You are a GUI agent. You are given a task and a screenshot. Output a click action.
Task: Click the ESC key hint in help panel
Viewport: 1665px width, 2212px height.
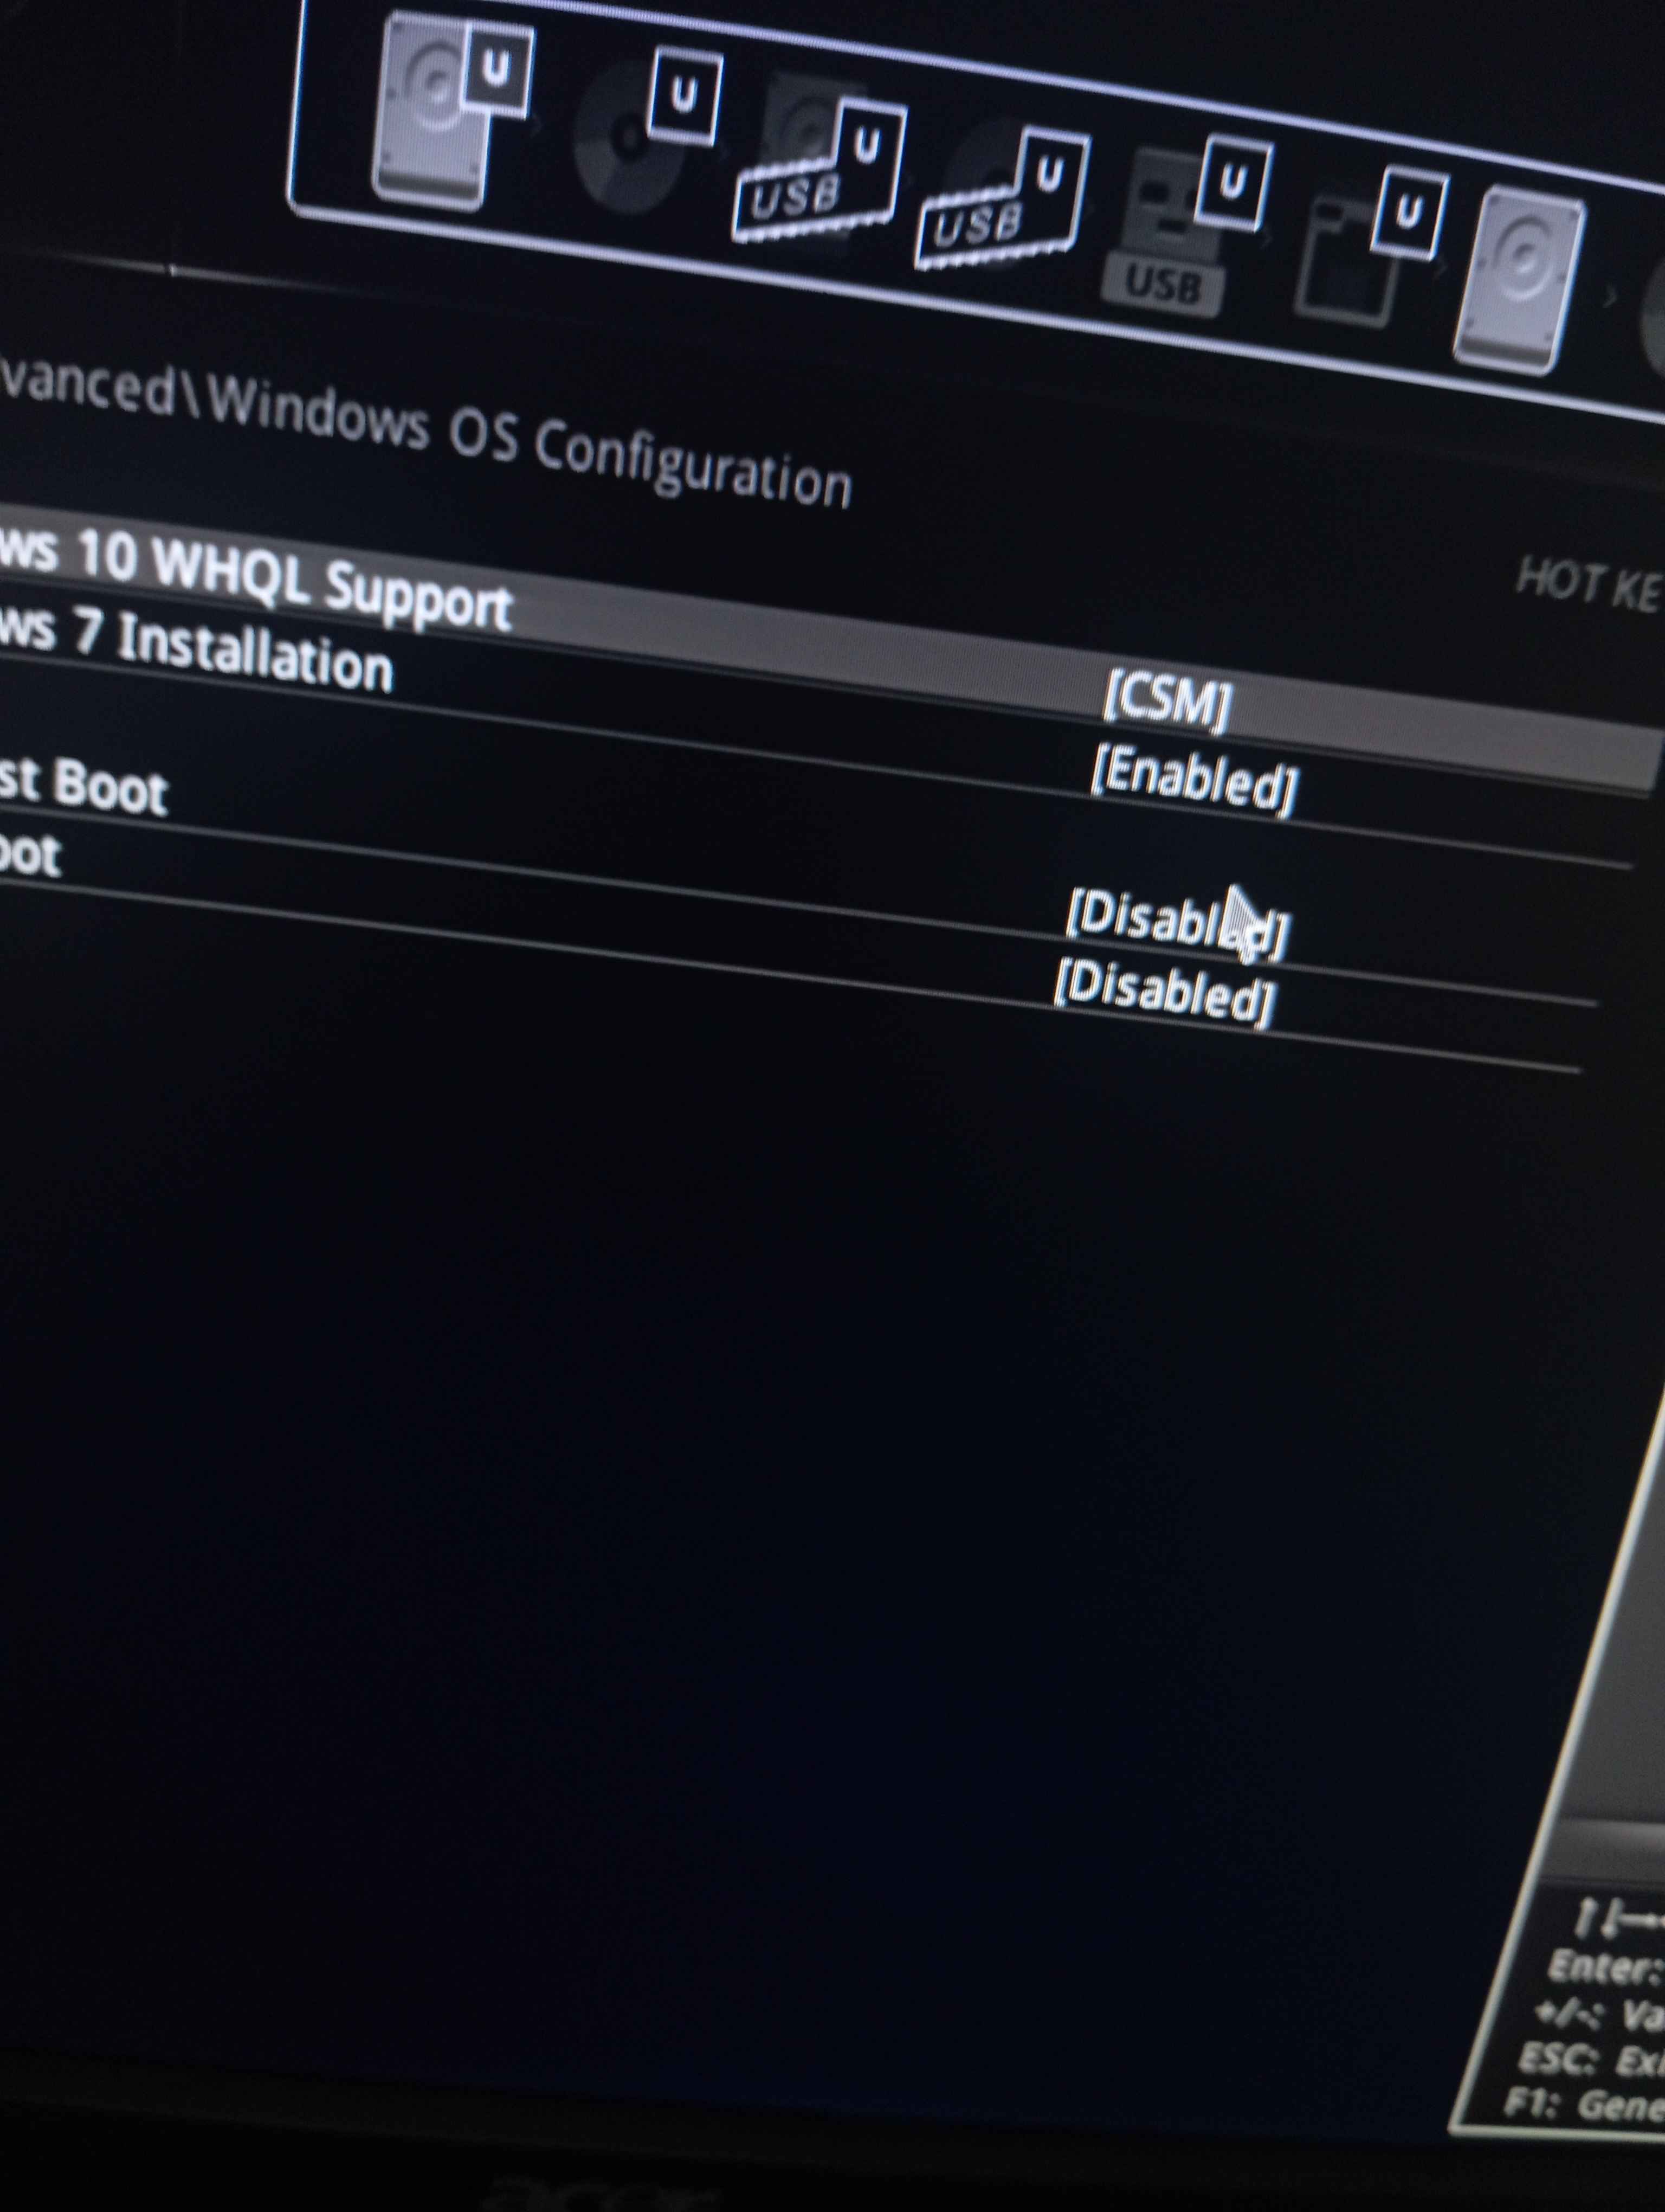pos(1592,2059)
